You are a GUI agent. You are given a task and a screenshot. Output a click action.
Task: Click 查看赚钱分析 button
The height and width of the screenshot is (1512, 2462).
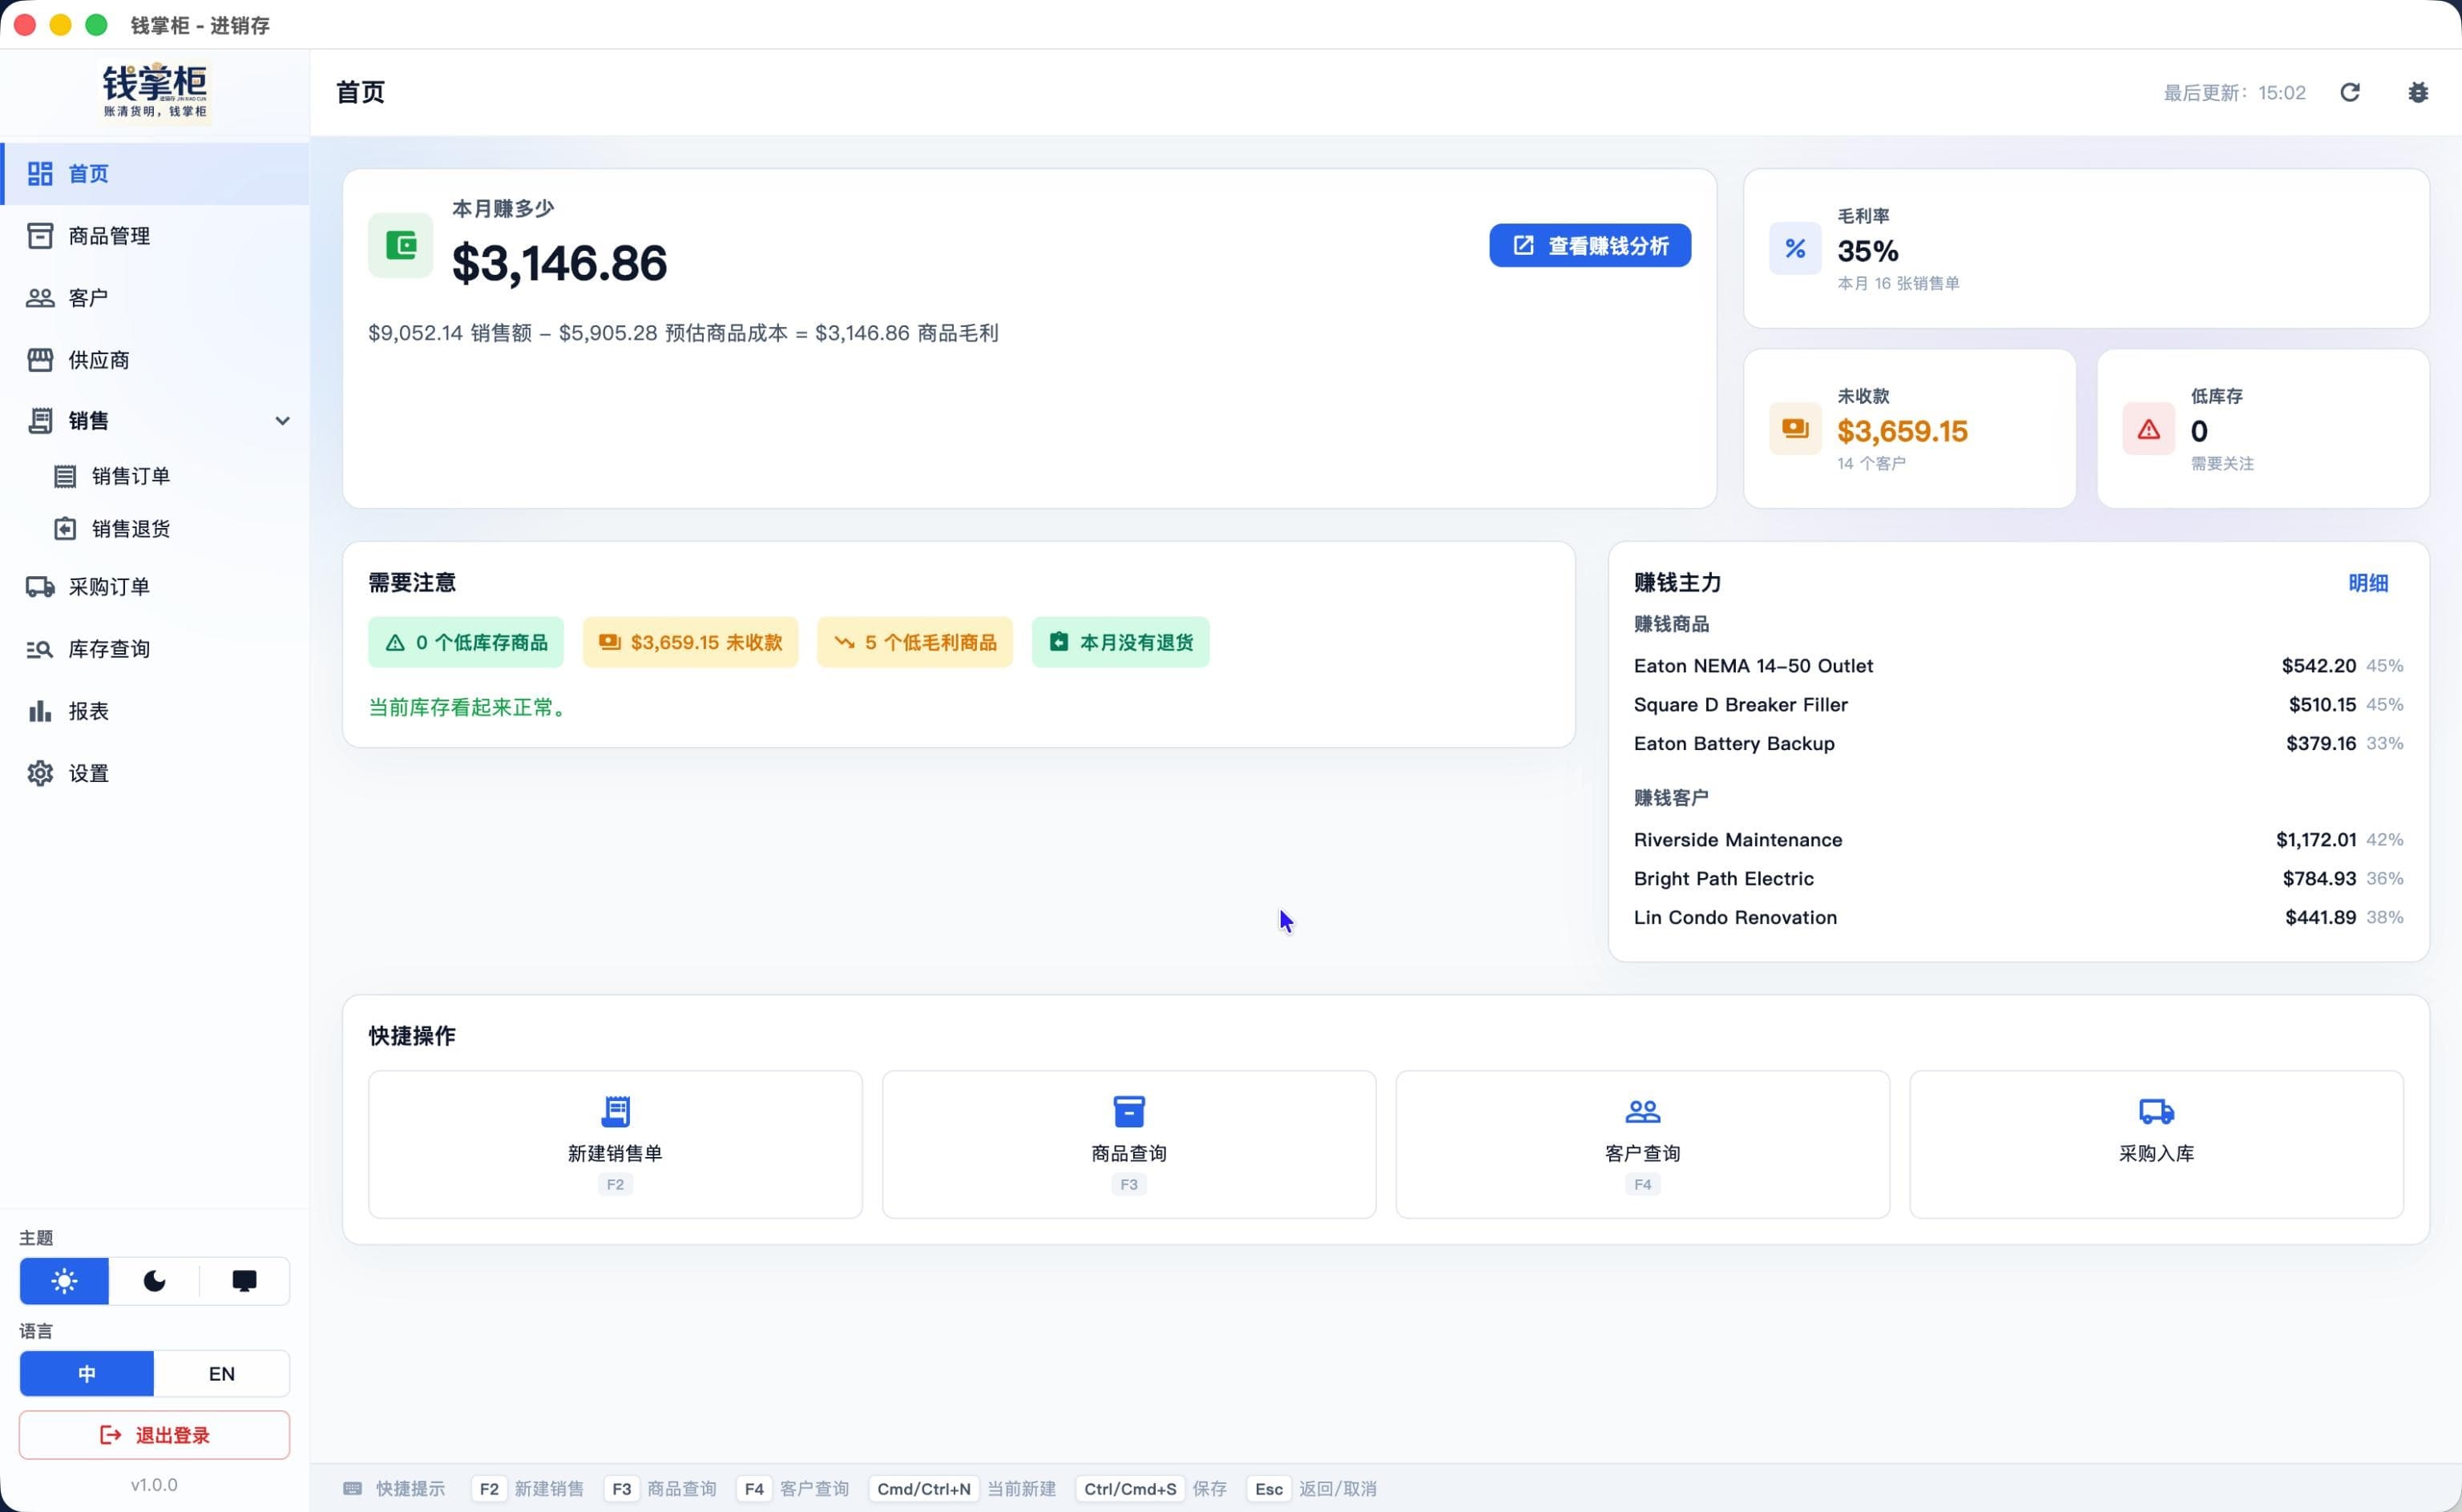1590,245
